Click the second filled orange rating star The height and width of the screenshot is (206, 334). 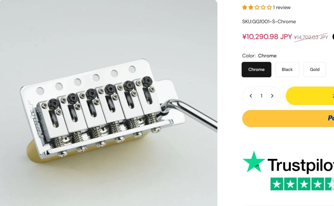point(251,8)
